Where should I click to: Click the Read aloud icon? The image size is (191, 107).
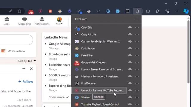tap(11, 11)
